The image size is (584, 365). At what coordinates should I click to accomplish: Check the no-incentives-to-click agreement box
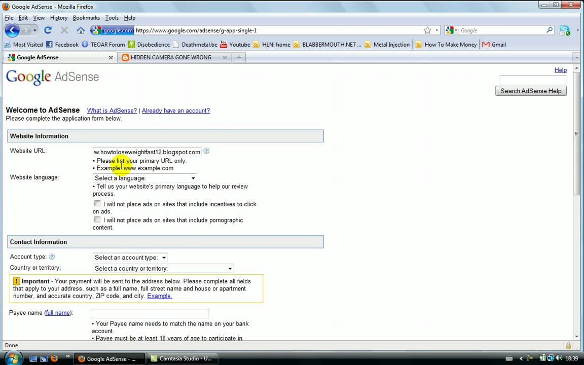pyautogui.click(x=97, y=203)
